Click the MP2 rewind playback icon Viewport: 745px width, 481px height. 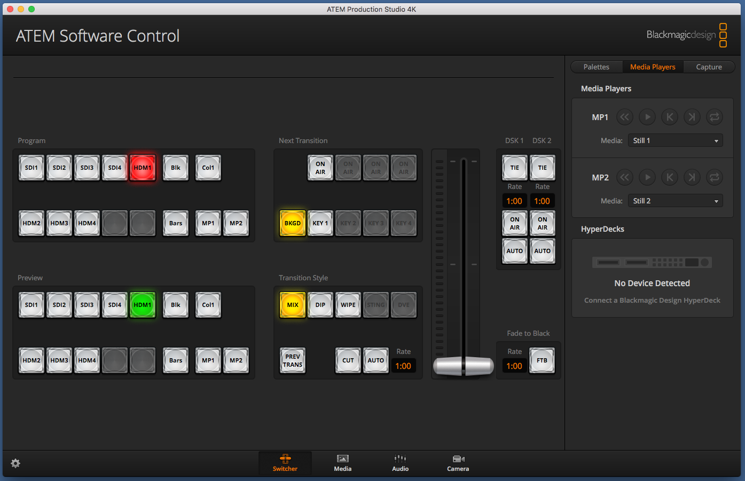625,177
